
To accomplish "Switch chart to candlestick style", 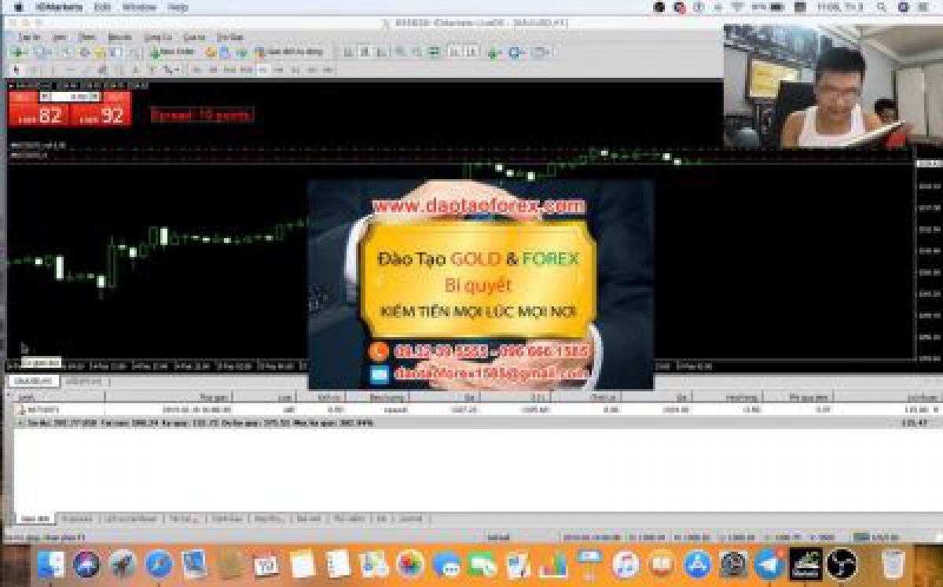I will tap(365, 53).
